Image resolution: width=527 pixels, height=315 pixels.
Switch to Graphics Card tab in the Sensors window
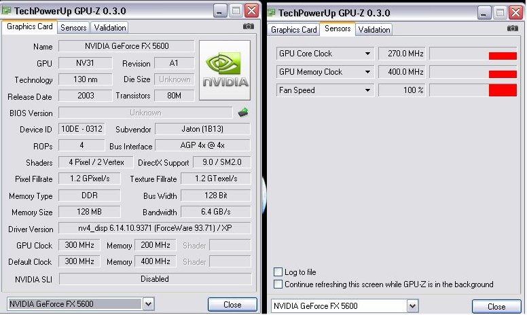pos(294,30)
